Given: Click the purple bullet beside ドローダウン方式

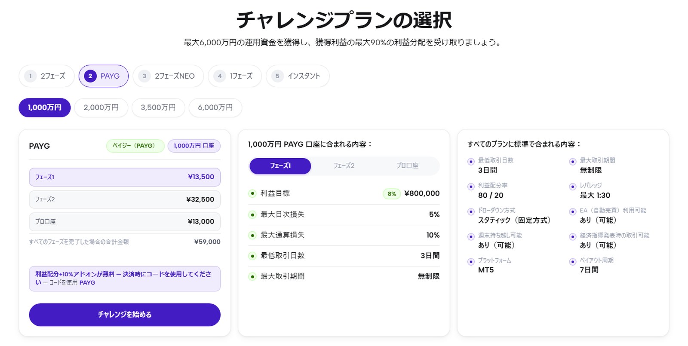Looking at the screenshot, I should tap(471, 211).
